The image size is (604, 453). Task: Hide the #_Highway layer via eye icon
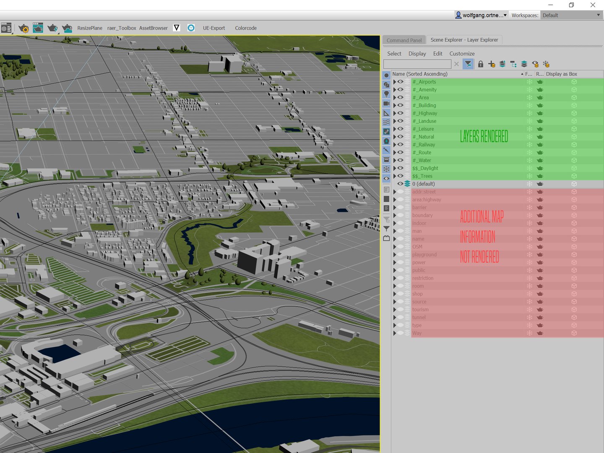tap(401, 113)
